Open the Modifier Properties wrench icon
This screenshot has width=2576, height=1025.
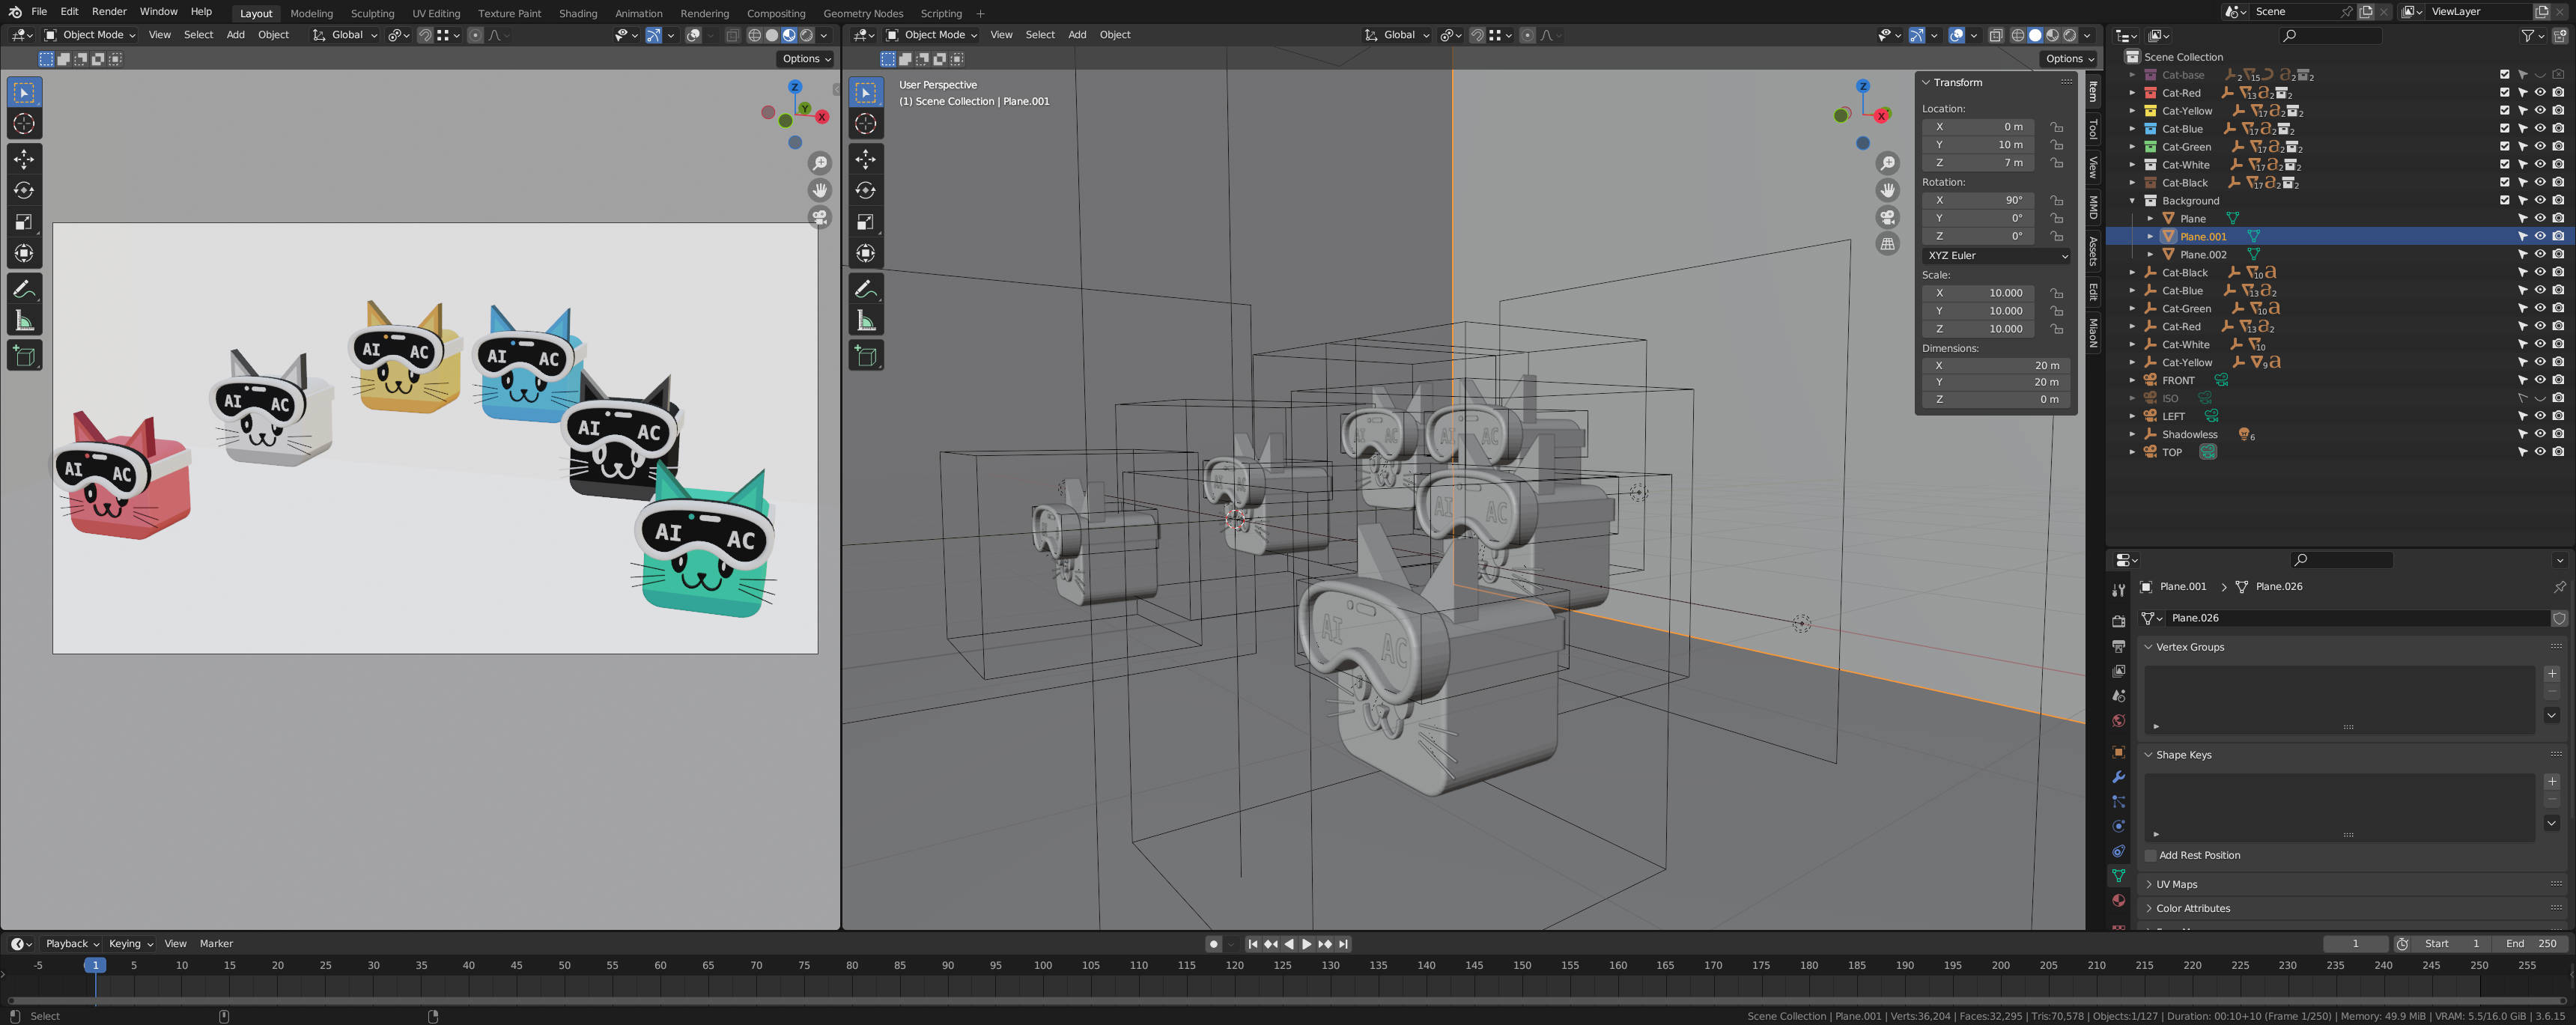click(2118, 777)
